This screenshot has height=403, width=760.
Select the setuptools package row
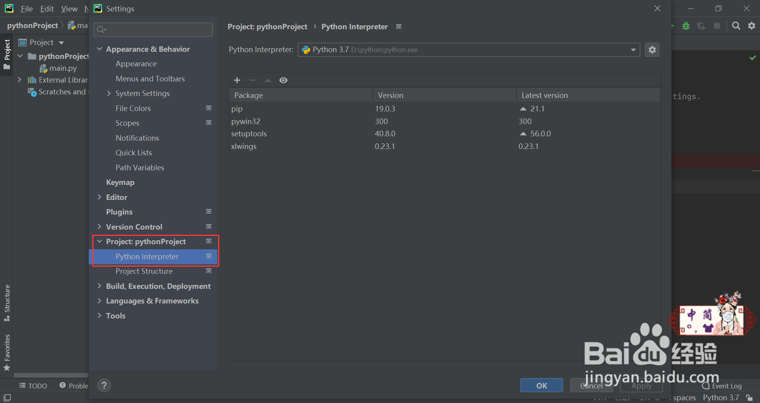(445, 134)
